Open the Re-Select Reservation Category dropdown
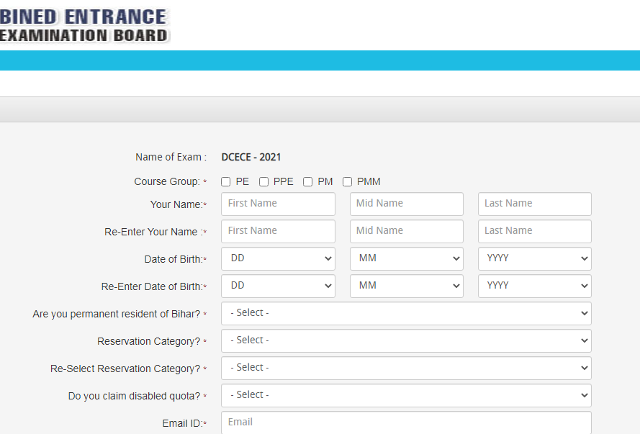This screenshot has width=640, height=434. [406, 368]
